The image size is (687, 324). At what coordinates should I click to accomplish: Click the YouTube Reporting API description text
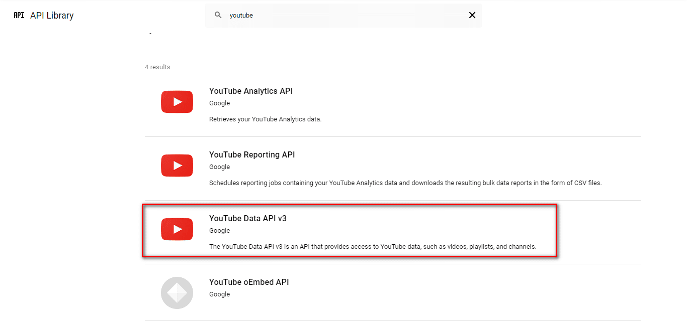[405, 183]
